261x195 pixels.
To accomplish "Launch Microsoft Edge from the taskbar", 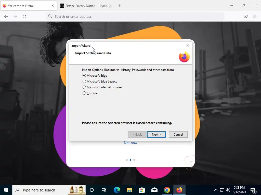I will pos(117,190).
